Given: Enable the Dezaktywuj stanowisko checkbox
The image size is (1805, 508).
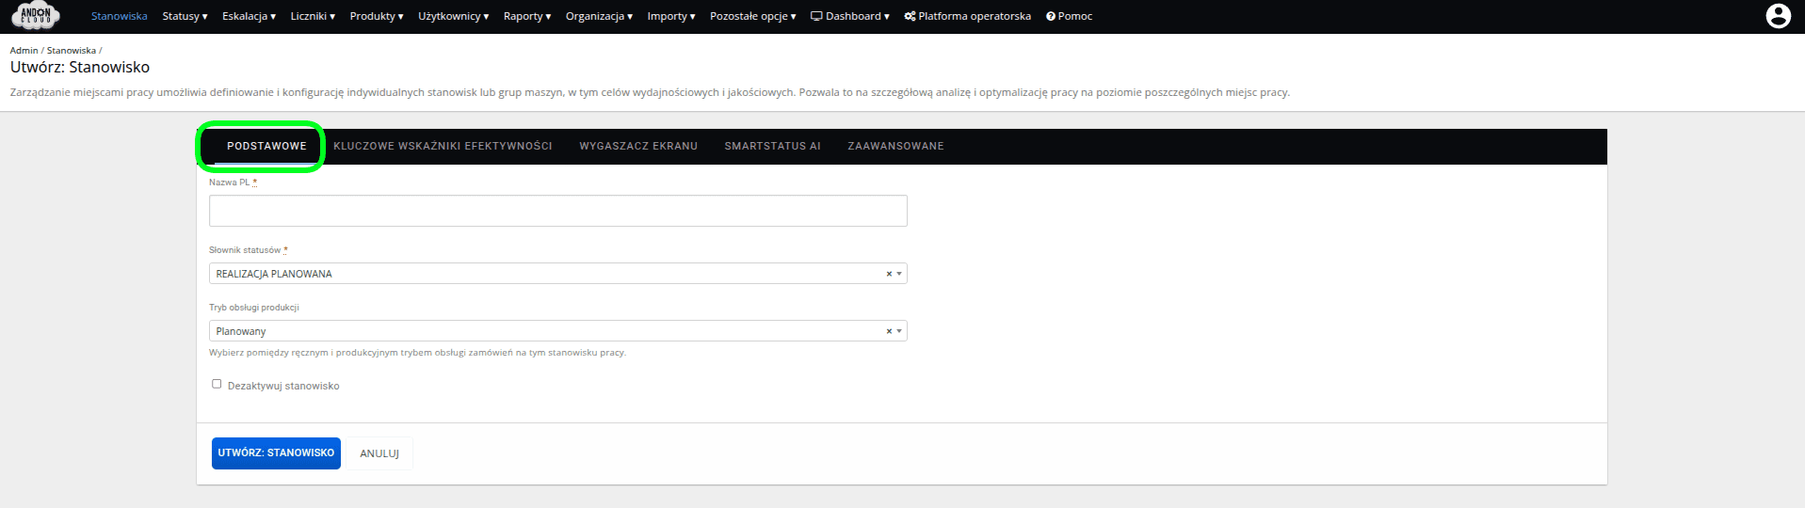Looking at the screenshot, I should pyautogui.click(x=217, y=384).
